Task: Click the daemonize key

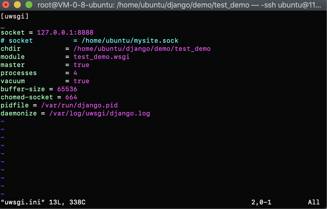Action: pos(18,113)
